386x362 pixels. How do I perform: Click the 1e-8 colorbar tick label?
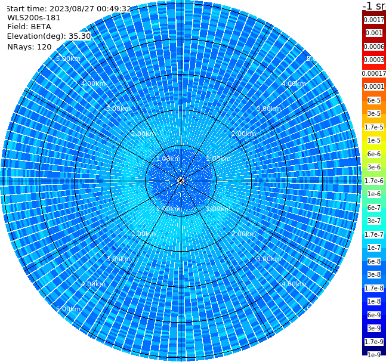pos(374,301)
